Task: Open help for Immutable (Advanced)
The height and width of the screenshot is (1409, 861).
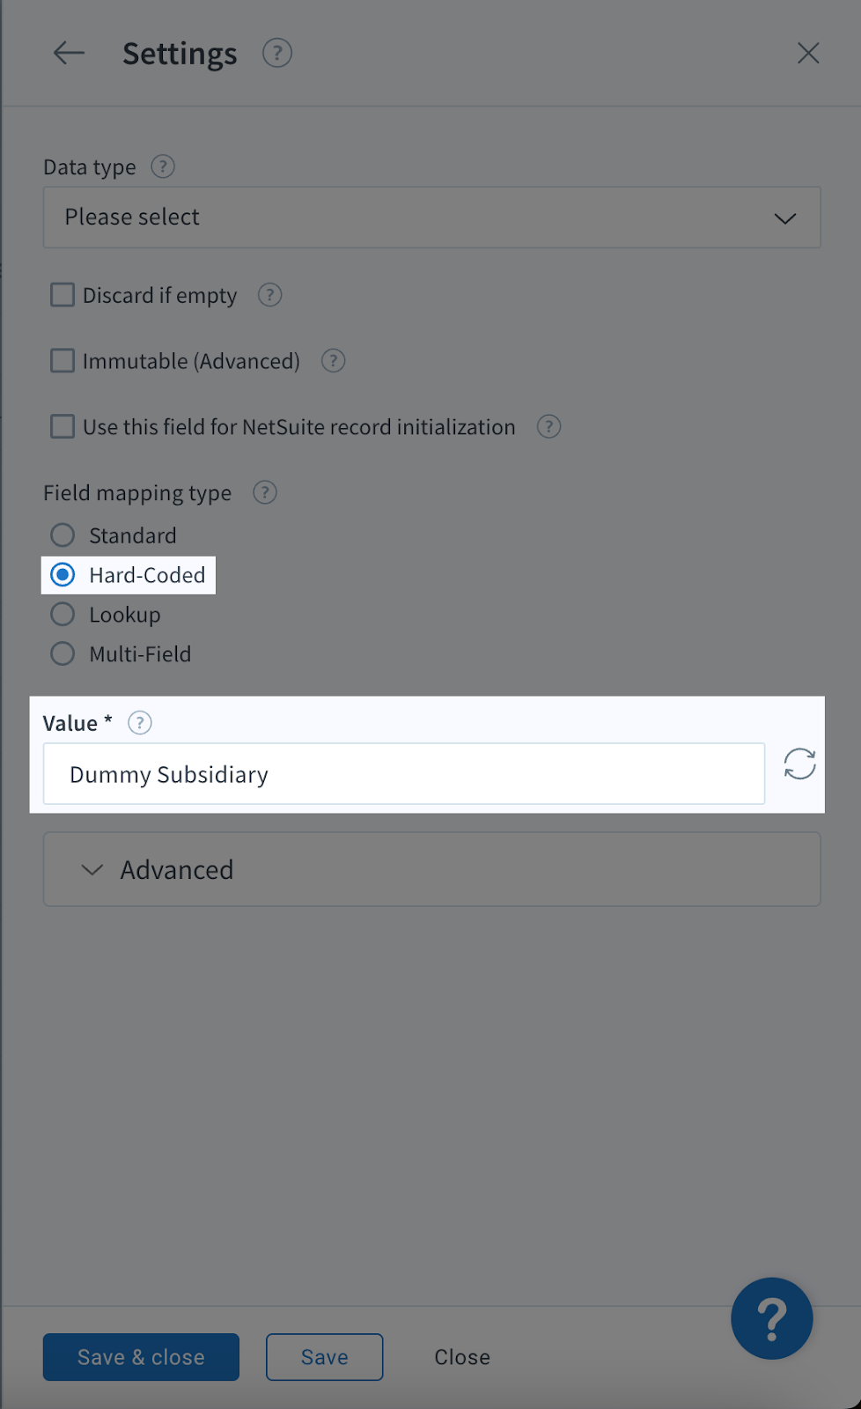Action: pos(333,360)
